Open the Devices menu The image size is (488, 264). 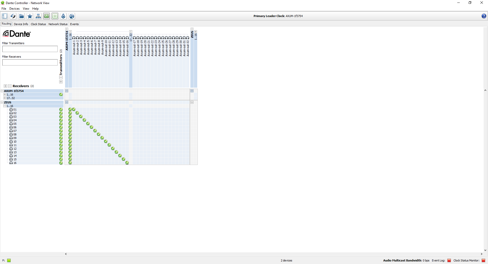(14, 9)
